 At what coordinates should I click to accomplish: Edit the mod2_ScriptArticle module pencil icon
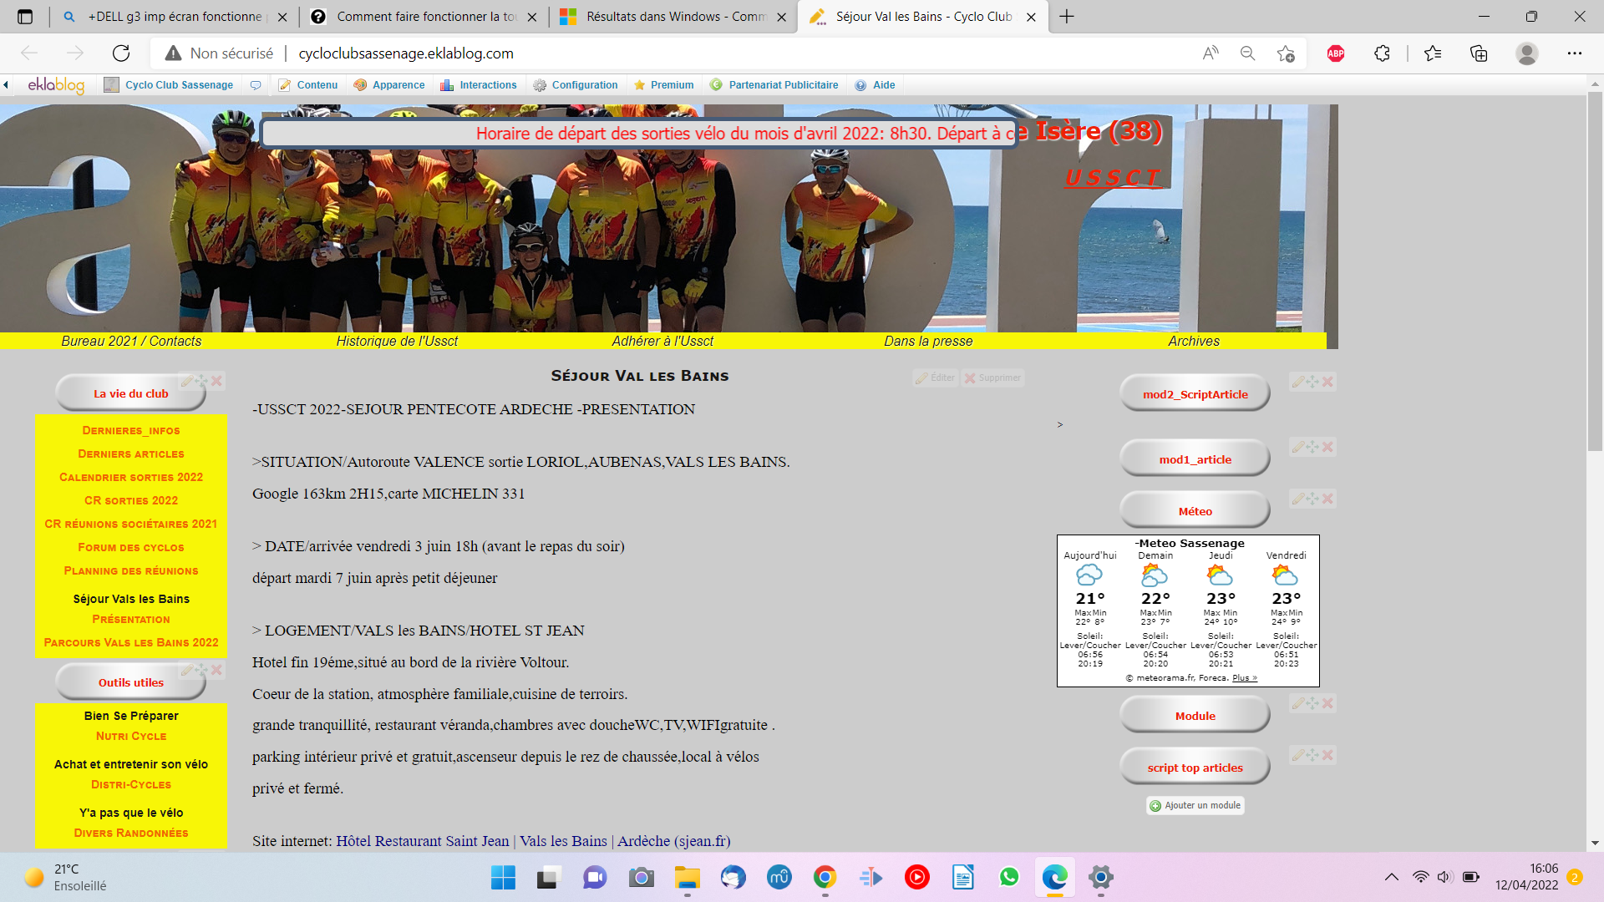[x=1297, y=382]
